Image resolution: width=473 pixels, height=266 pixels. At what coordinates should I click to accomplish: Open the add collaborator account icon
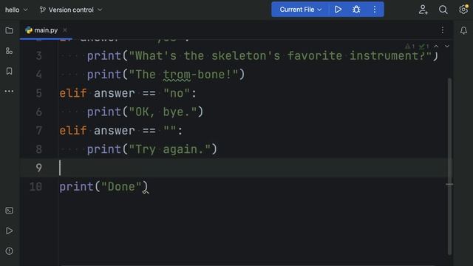click(423, 10)
